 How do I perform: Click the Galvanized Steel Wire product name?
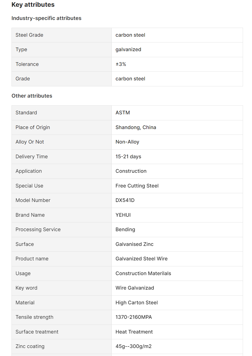[x=141, y=259]
